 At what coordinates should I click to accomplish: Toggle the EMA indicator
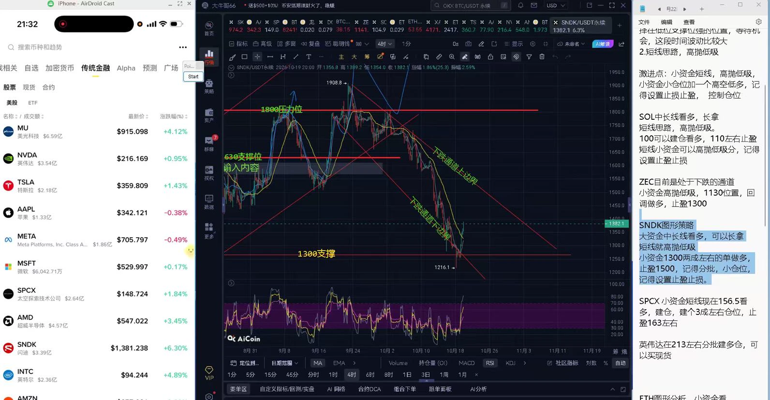pos(339,363)
